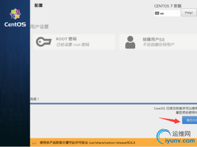197x147 pixels.
Task: Click the blue 重启(R) reboot button
Action: pyautogui.click(x=190, y=120)
